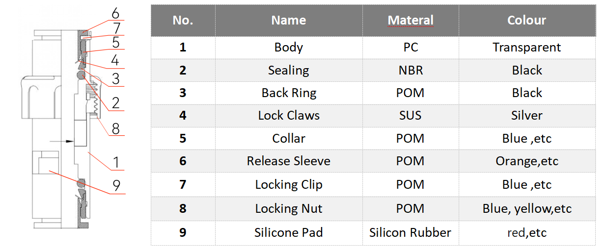Click the "Materal" column header
Viewport: 607px width, 252px height.
(411, 21)
